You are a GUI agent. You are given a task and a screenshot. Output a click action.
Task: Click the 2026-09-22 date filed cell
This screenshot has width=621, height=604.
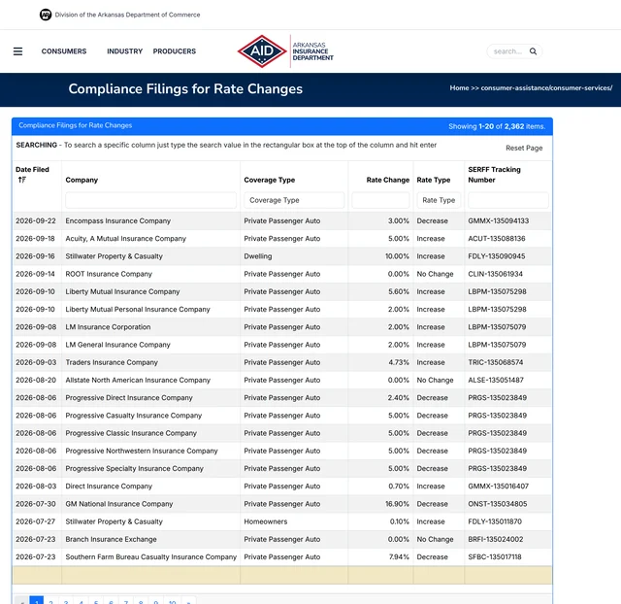point(36,220)
